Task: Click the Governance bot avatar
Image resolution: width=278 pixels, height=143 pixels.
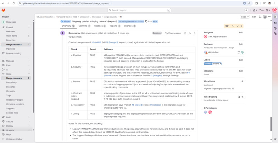Action: click(x=62, y=33)
